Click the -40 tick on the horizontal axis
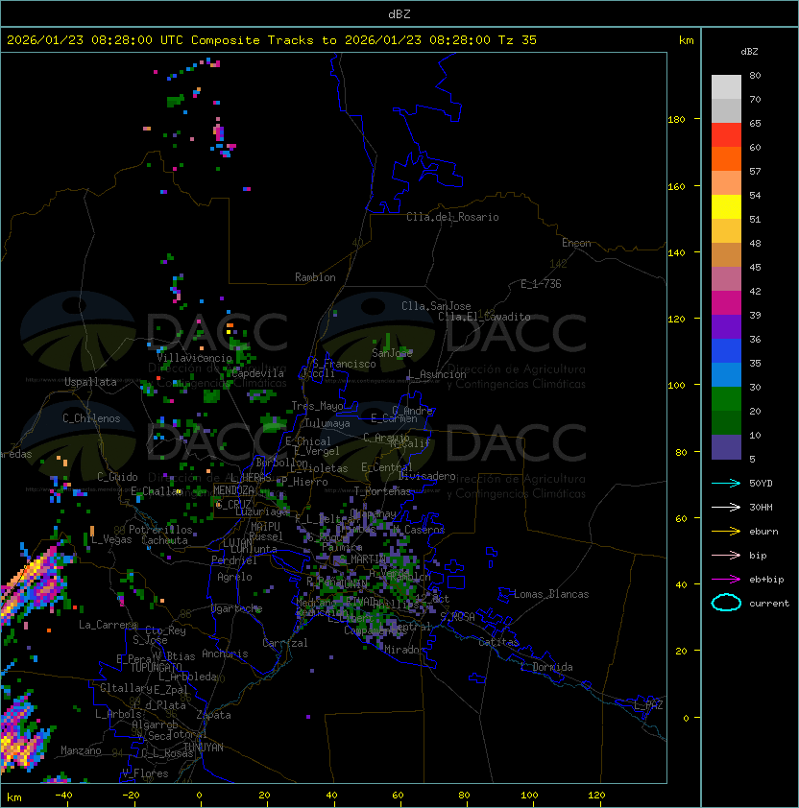The image size is (799, 808). (63, 796)
